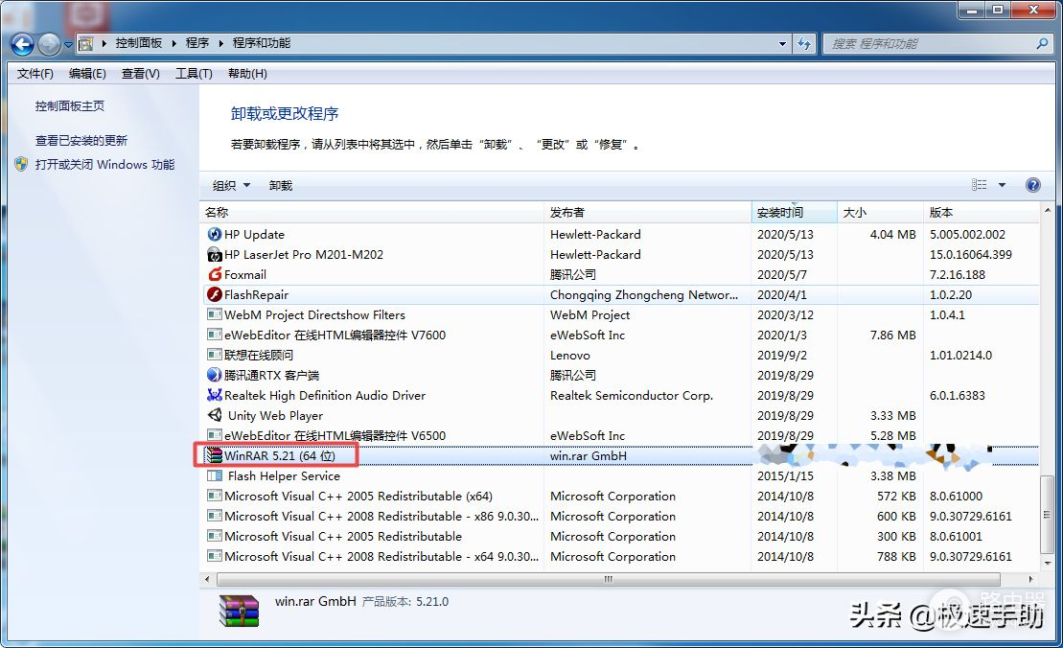Click the HP Update program icon
This screenshot has height=648, width=1063.
[x=215, y=234]
